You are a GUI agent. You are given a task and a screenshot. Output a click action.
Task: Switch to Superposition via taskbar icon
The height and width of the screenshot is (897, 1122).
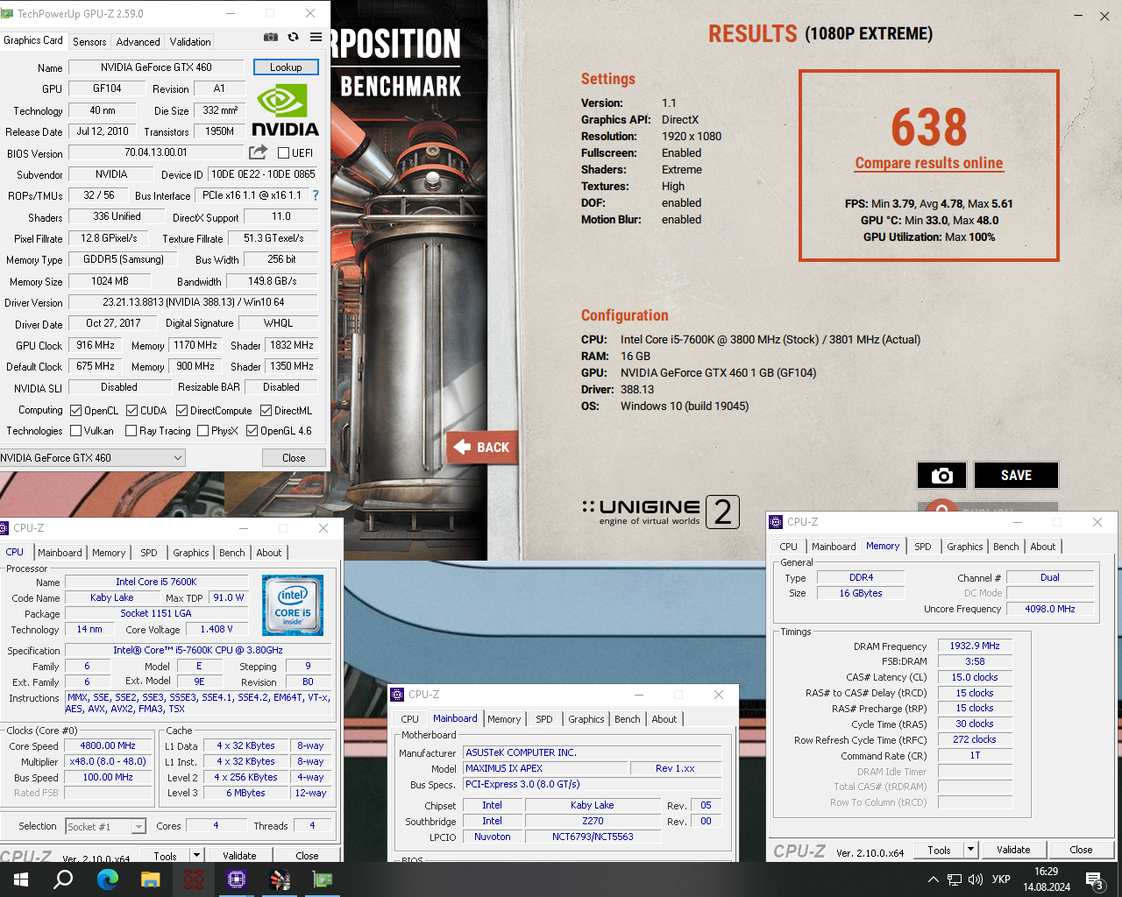click(x=280, y=879)
